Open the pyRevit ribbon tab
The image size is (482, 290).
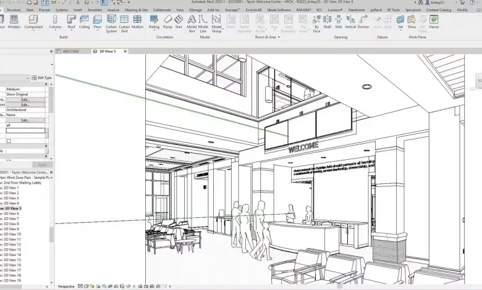(x=376, y=10)
